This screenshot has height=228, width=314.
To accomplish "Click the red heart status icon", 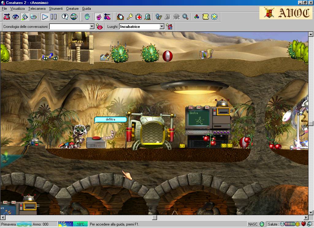I will click(x=304, y=224).
